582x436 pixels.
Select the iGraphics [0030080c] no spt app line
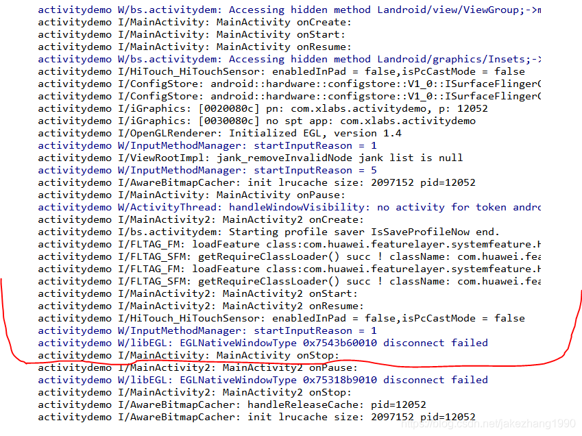pos(256,121)
